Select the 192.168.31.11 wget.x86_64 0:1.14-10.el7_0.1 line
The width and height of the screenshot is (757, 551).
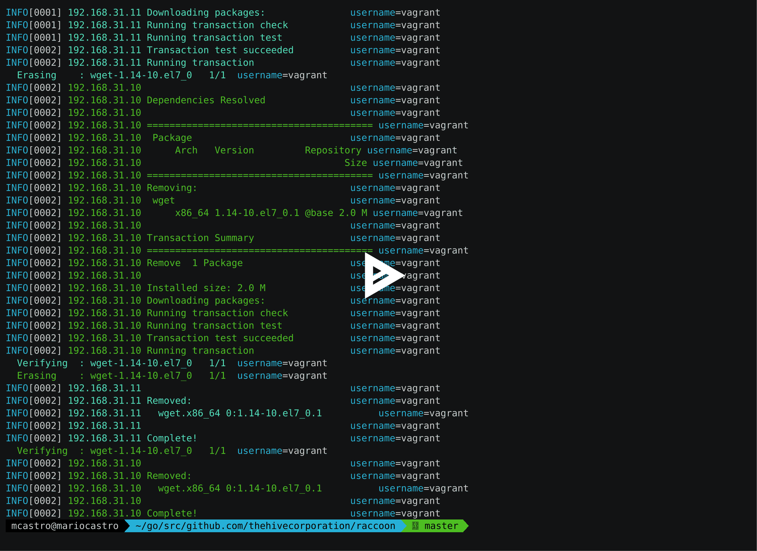tap(237, 413)
